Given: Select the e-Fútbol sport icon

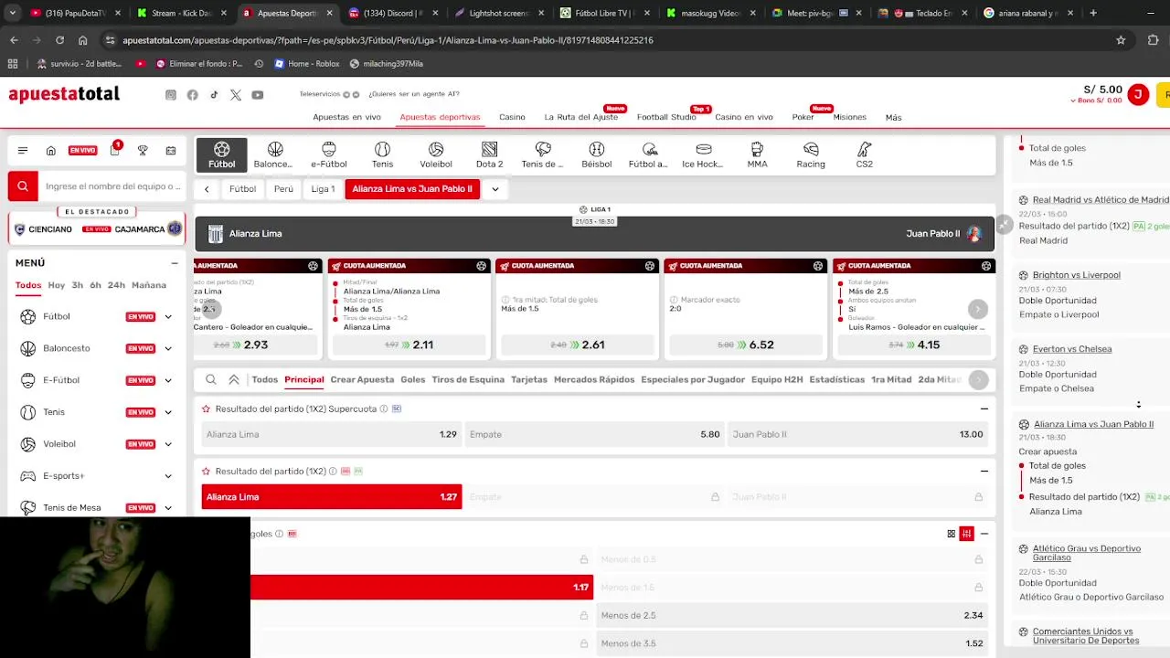Looking at the screenshot, I should (x=329, y=155).
